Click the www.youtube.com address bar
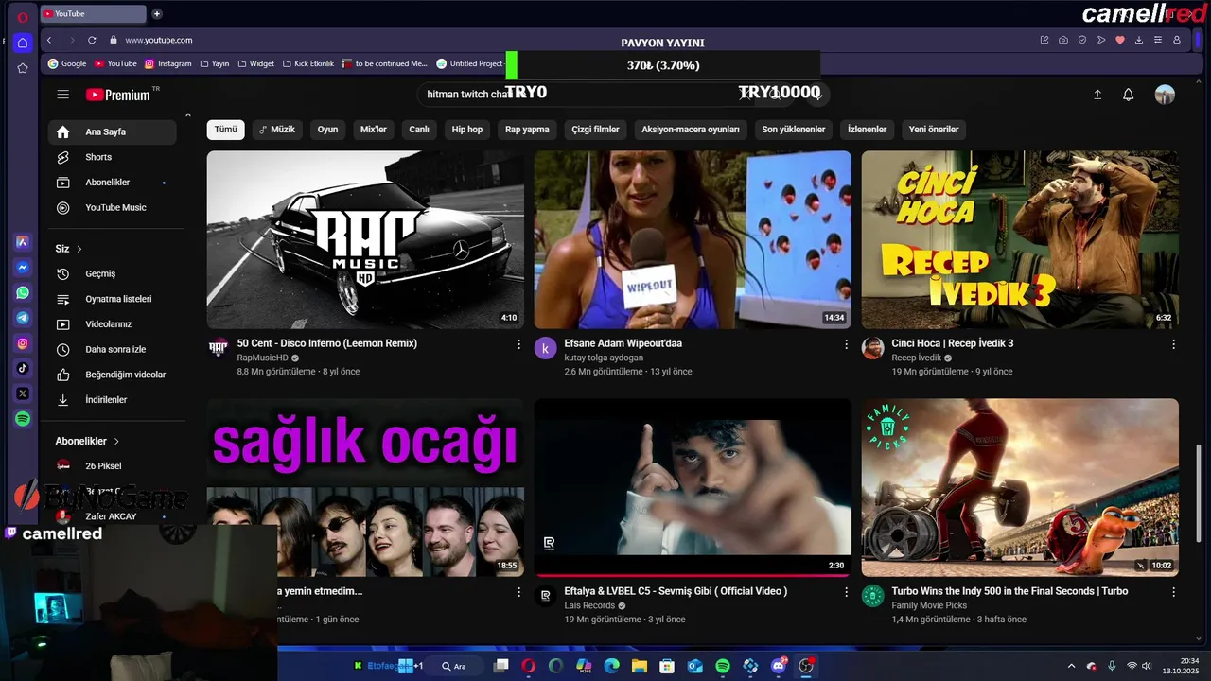The image size is (1211, 681). (159, 40)
